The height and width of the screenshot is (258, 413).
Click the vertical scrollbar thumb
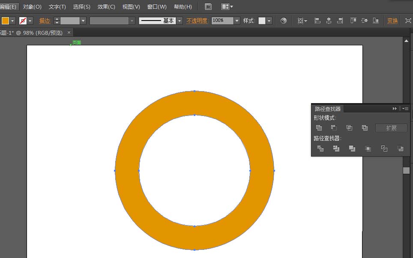pyautogui.click(x=406, y=170)
